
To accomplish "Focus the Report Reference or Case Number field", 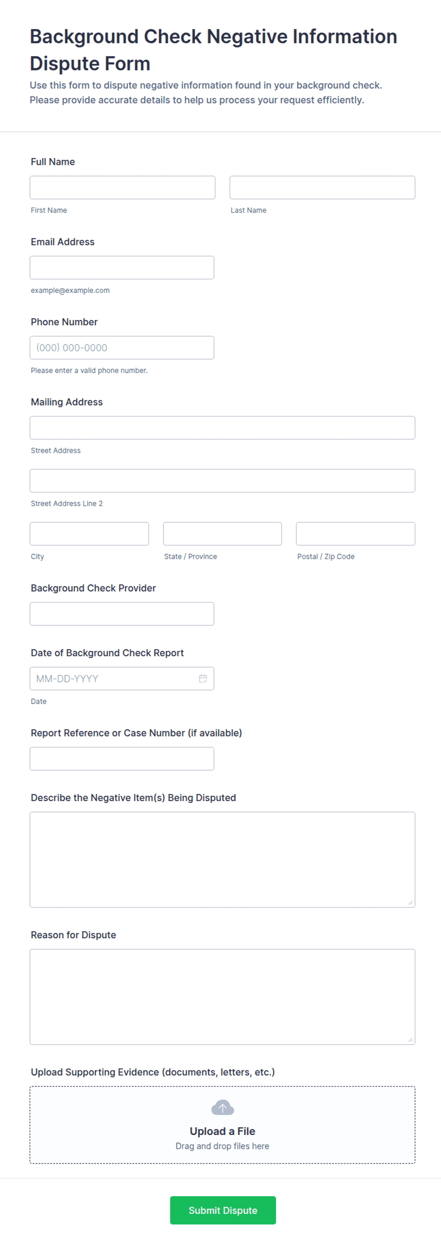I will (122, 759).
